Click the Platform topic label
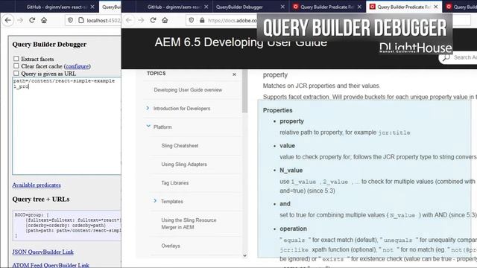The height and width of the screenshot is (268, 477). [x=162, y=127]
